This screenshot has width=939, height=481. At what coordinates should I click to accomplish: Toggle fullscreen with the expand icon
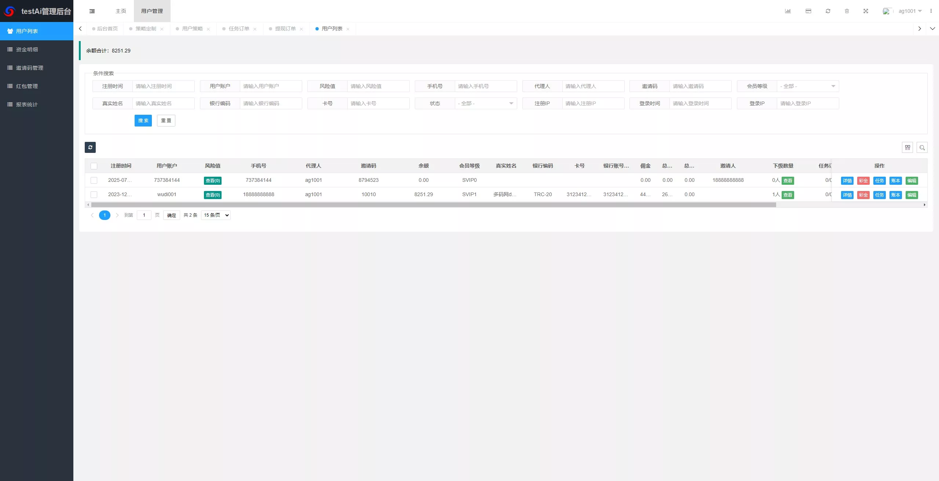pyautogui.click(x=866, y=11)
